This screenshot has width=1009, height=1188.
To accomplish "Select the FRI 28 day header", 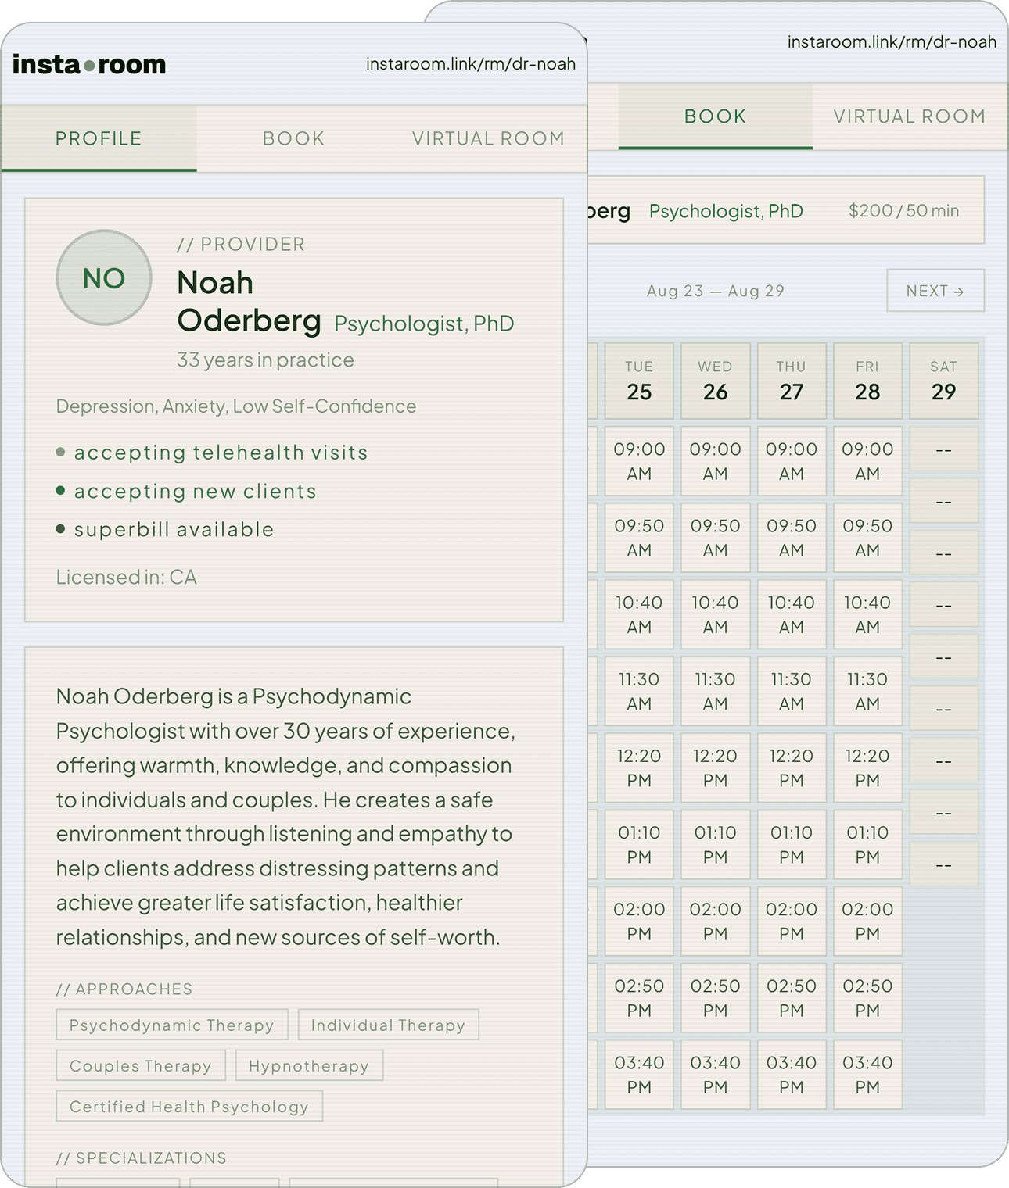I will (867, 381).
